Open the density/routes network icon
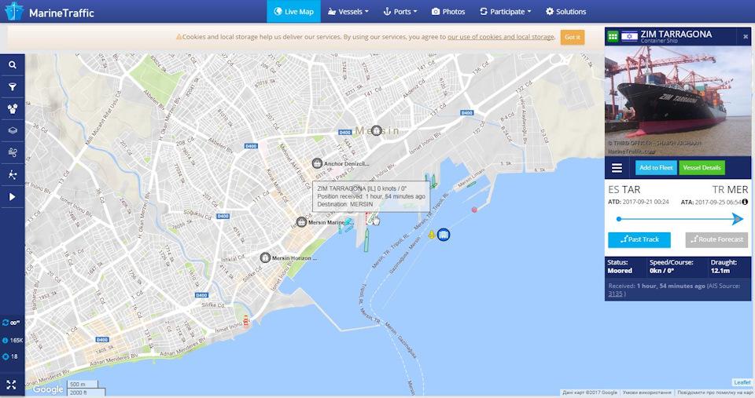The image size is (755, 398). pos(13,174)
